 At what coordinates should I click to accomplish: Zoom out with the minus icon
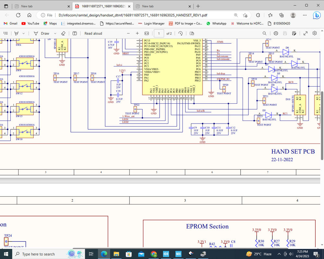[128, 33]
